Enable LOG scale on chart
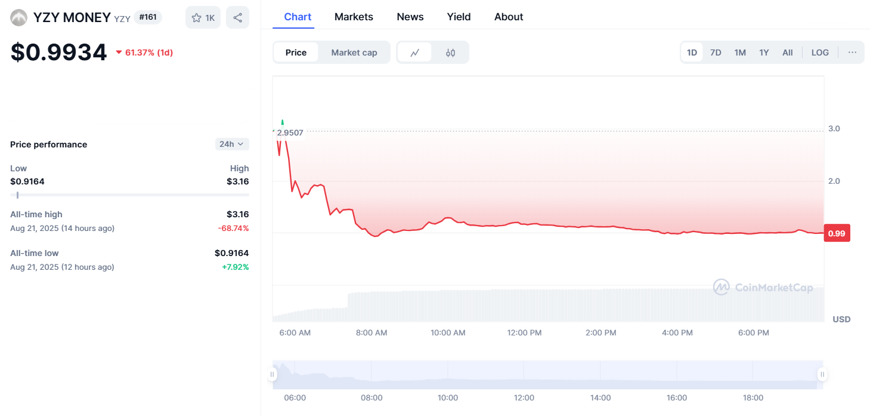870x416 pixels. point(820,53)
